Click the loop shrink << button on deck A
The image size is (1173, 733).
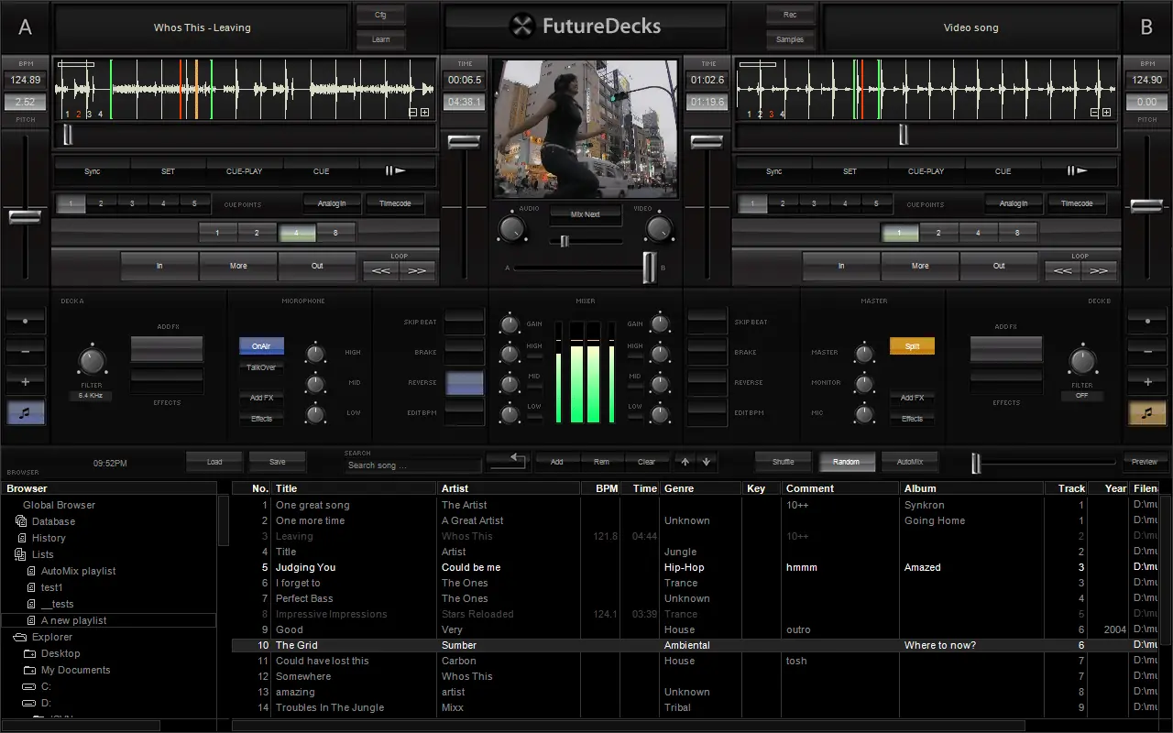pos(380,270)
